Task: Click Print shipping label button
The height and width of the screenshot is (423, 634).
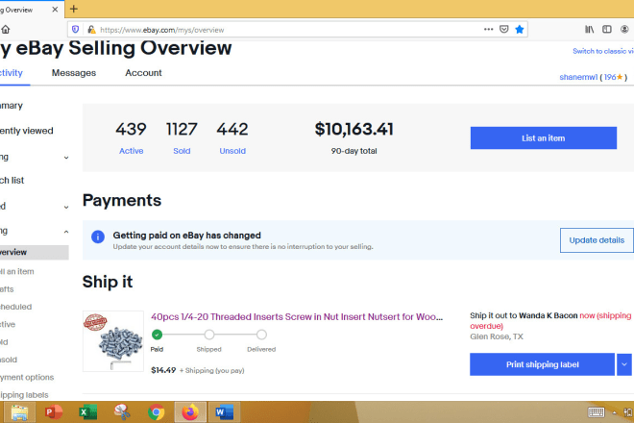Action: coord(542,364)
